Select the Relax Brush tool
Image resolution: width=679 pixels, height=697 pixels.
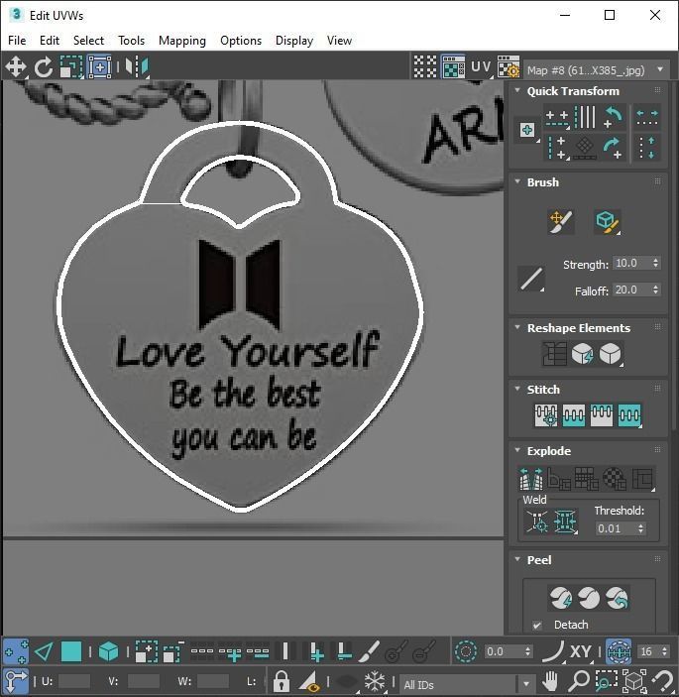(608, 222)
